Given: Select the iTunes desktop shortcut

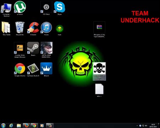Looking at the screenshot, I should [46, 28].
